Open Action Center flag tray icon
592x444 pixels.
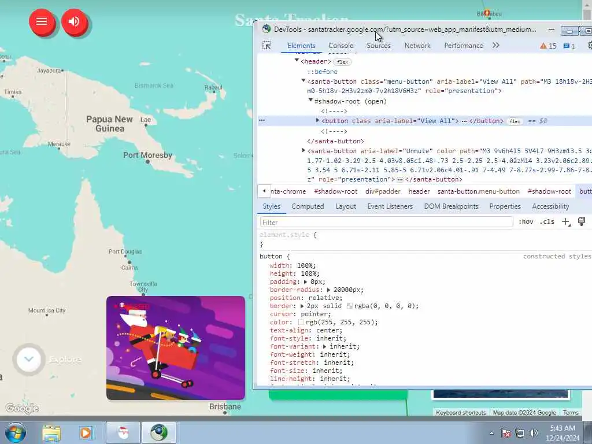505,433
